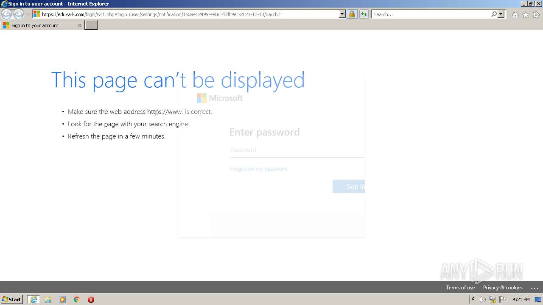The height and width of the screenshot is (305, 543).
Task: Close the 'Sign in to your account' tab
Action: tap(79, 25)
